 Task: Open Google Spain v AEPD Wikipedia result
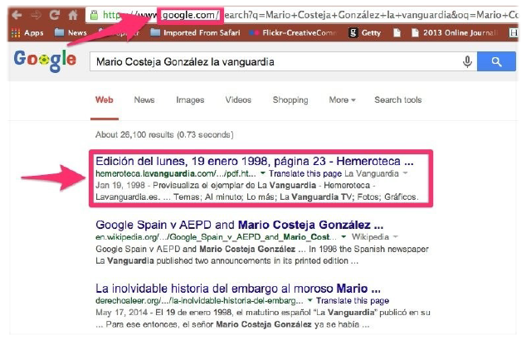tap(239, 225)
